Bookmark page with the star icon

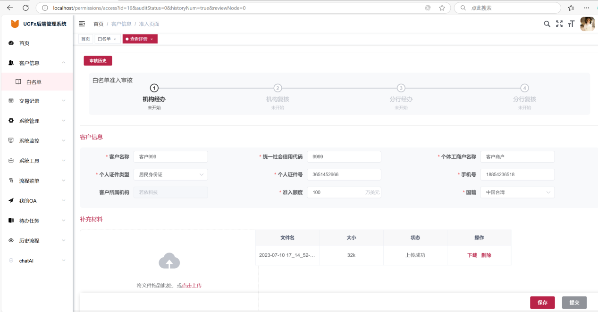442,8
